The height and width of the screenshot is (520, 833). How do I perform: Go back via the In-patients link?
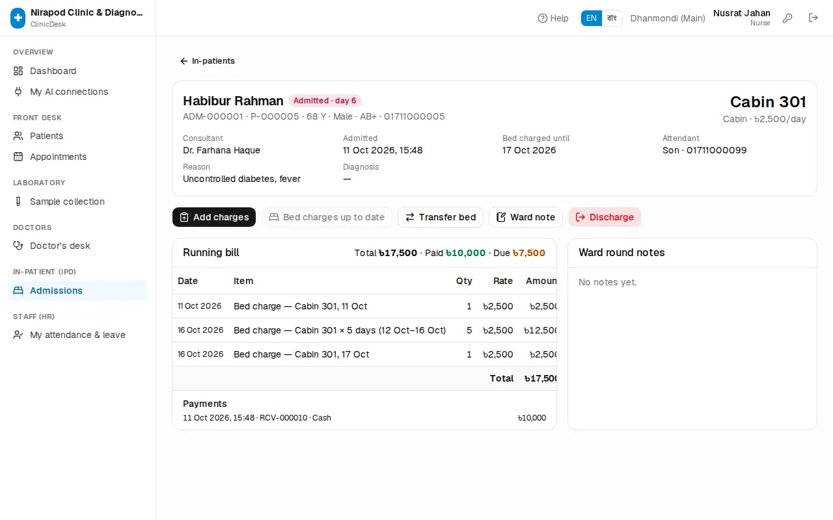tap(207, 61)
